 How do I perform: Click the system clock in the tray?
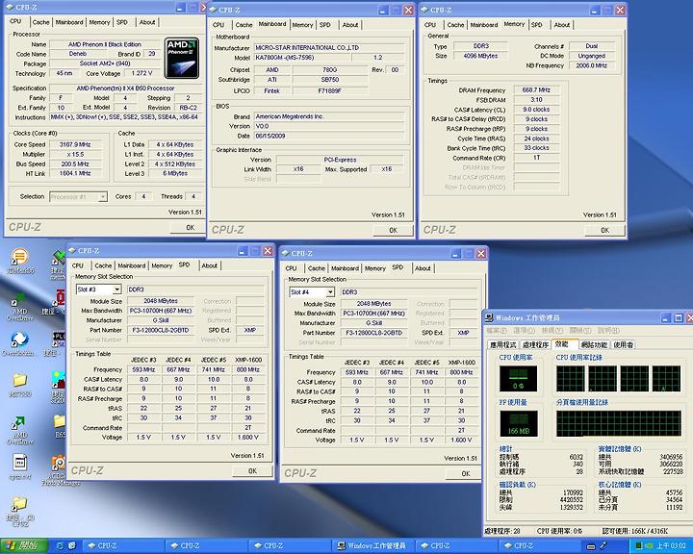point(670,546)
